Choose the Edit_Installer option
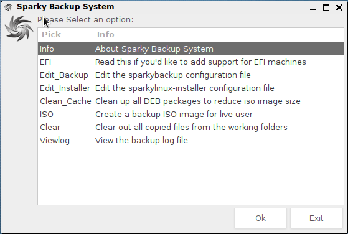 click(190, 88)
